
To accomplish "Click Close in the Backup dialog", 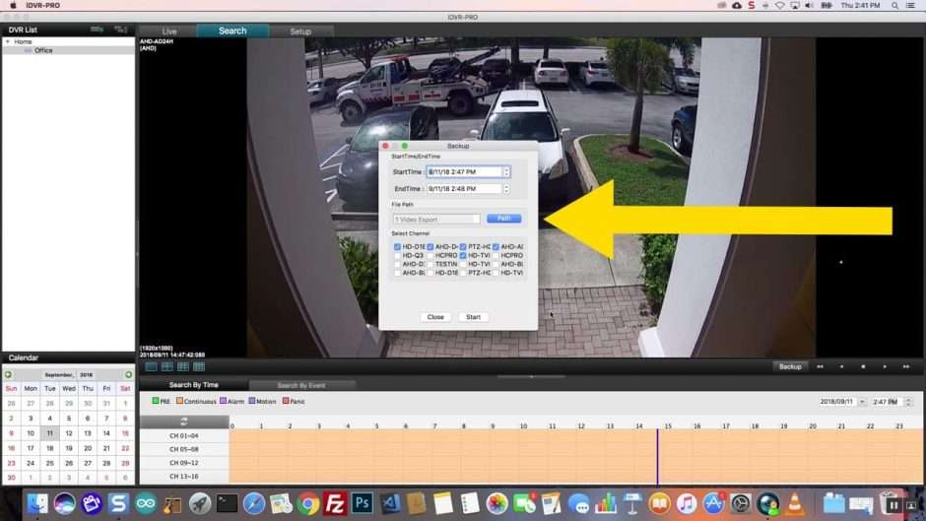I will 435,317.
